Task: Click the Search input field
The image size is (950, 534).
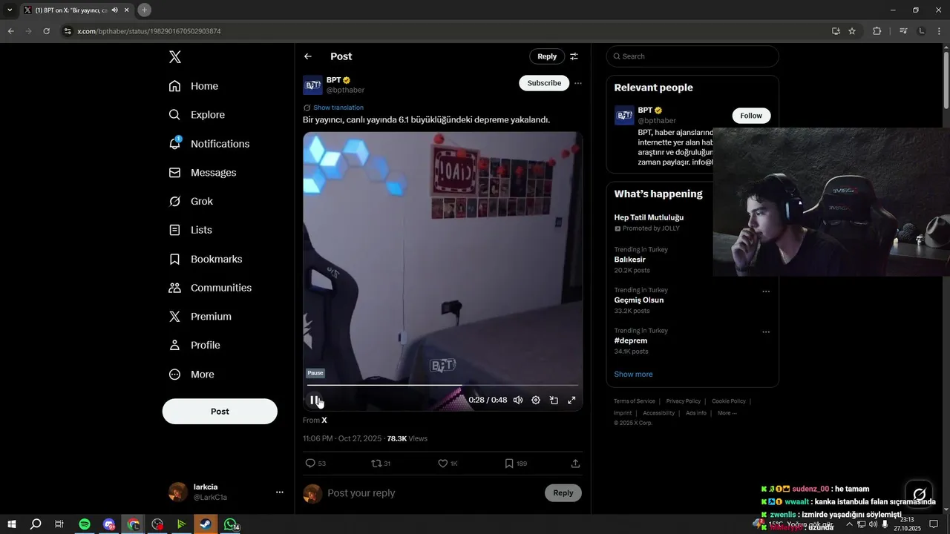Action: (x=692, y=56)
